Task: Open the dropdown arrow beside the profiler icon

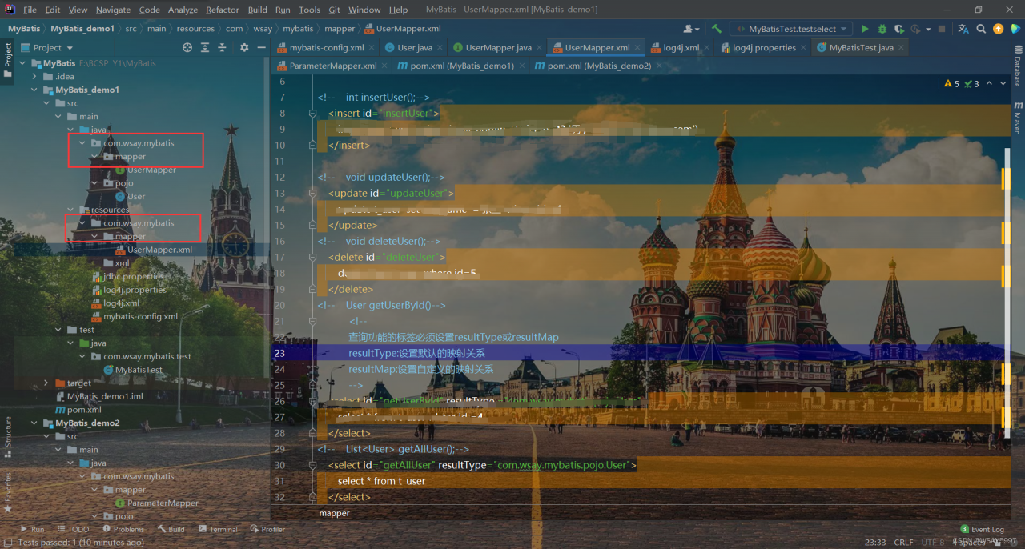Action: tap(928, 29)
